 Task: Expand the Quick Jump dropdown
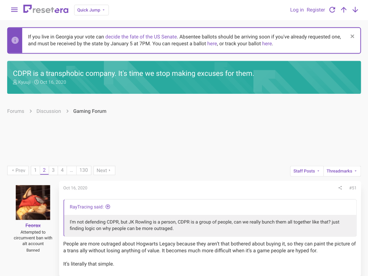pyautogui.click(x=91, y=10)
